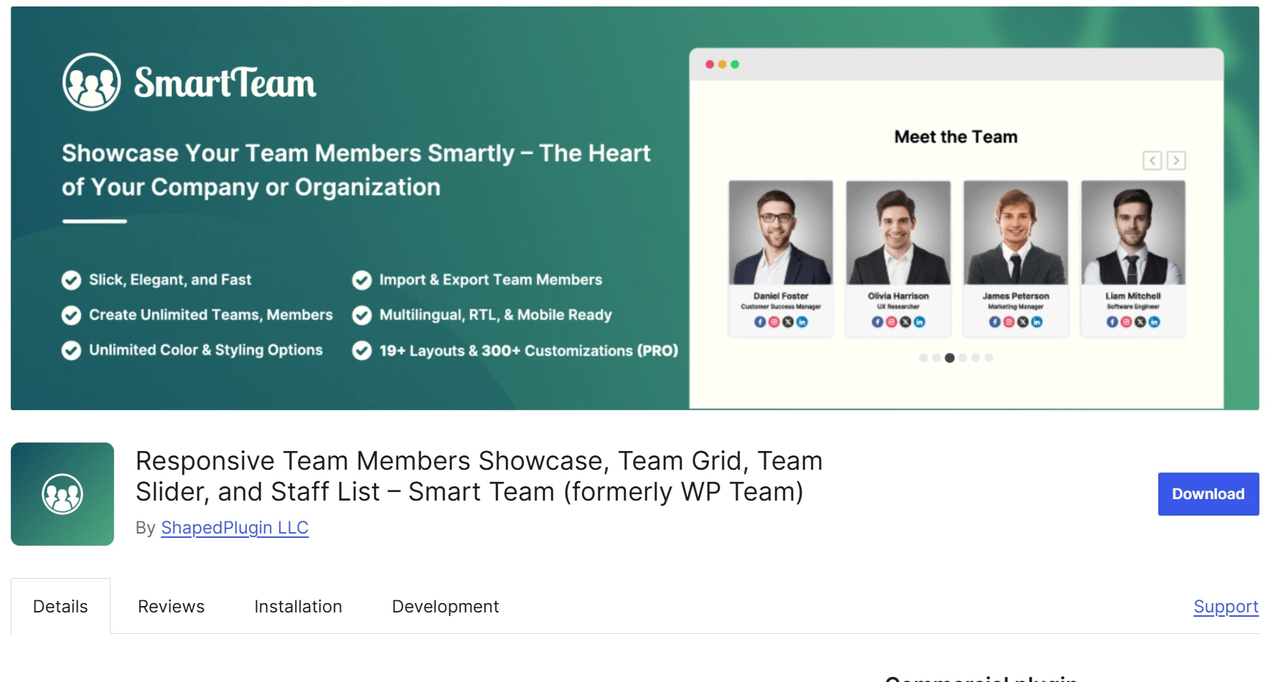Click Olivia Harrison's Instagram icon

(891, 322)
